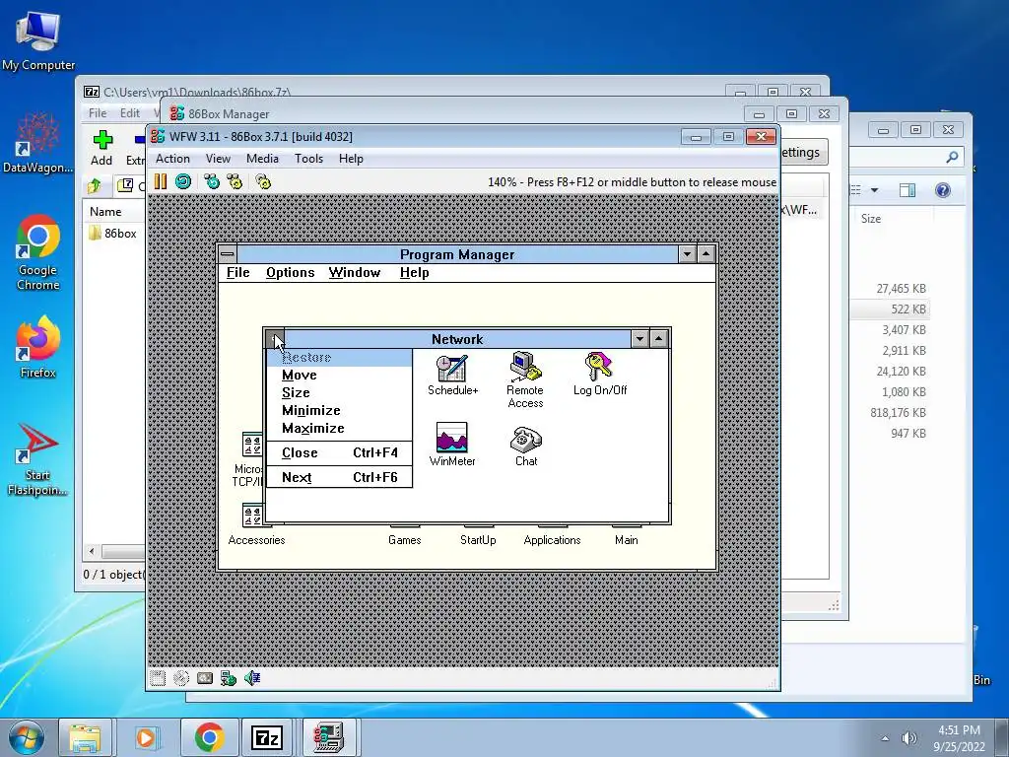The image size is (1009, 757).
Task: Click the Ctrl+Alt+Esc icon in 86Box toolbar
Action: [x=235, y=182]
